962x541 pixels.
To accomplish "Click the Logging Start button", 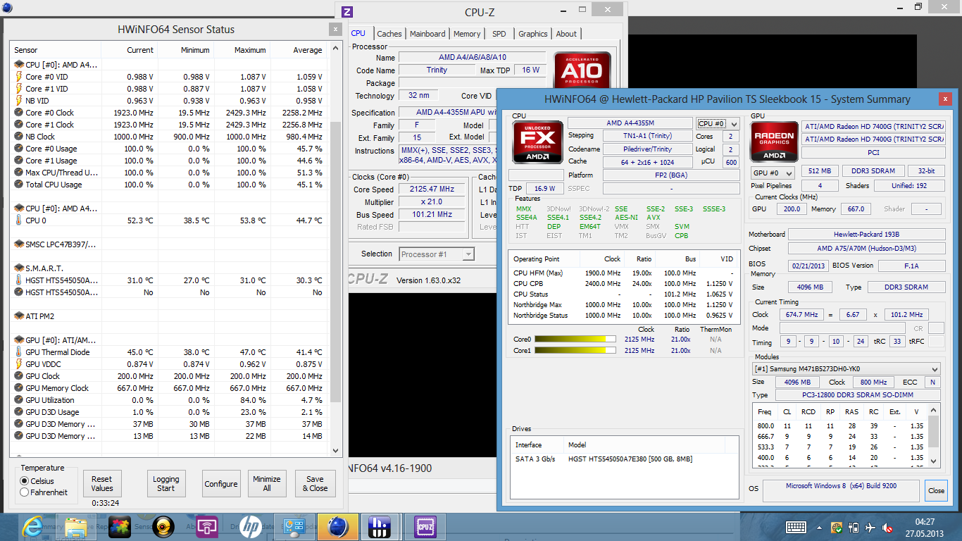I will (x=166, y=483).
